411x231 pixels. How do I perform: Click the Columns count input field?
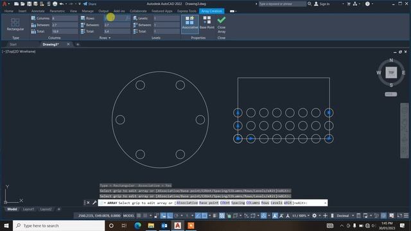(x=65, y=19)
